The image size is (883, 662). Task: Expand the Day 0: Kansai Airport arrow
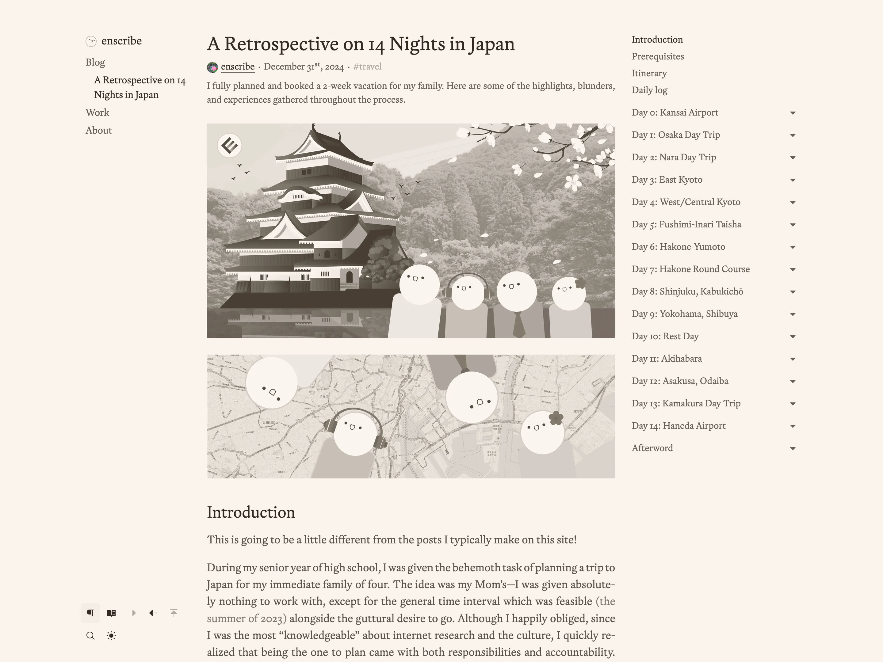click(793, 113)
